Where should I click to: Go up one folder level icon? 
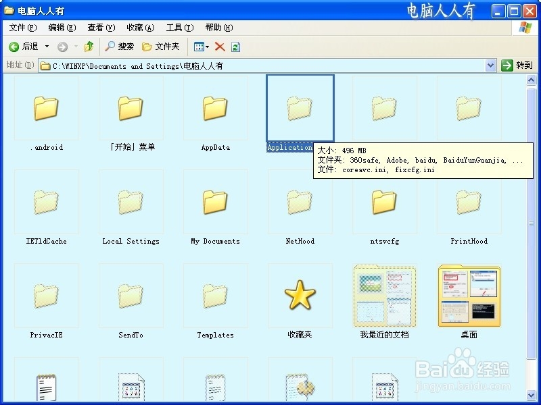tap(89, 46)
